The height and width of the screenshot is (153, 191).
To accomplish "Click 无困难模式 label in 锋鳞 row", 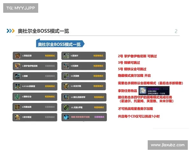I will pos(50,76).
